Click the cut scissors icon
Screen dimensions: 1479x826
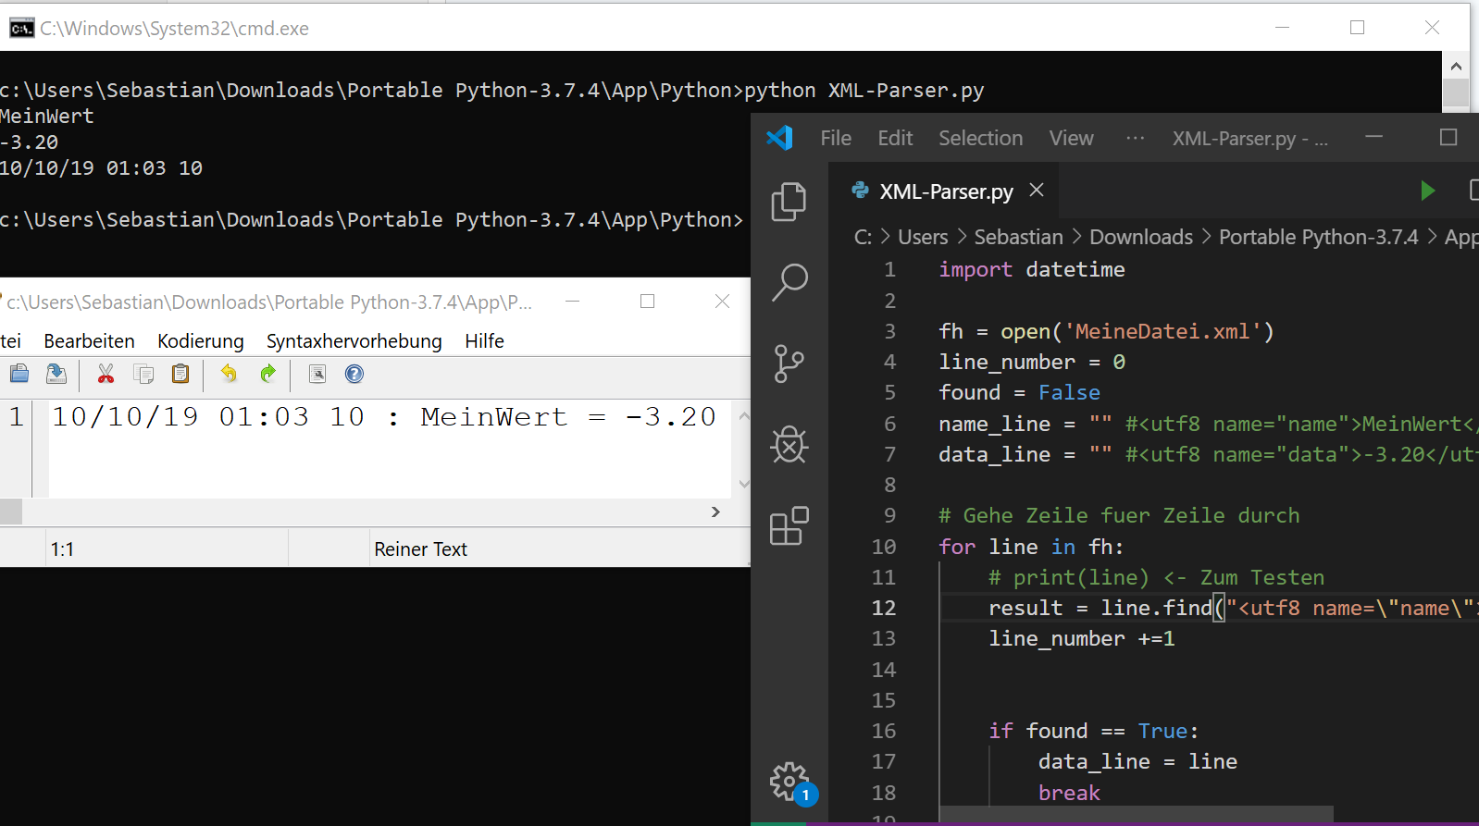pyautogui.click(x=106, y=374)
